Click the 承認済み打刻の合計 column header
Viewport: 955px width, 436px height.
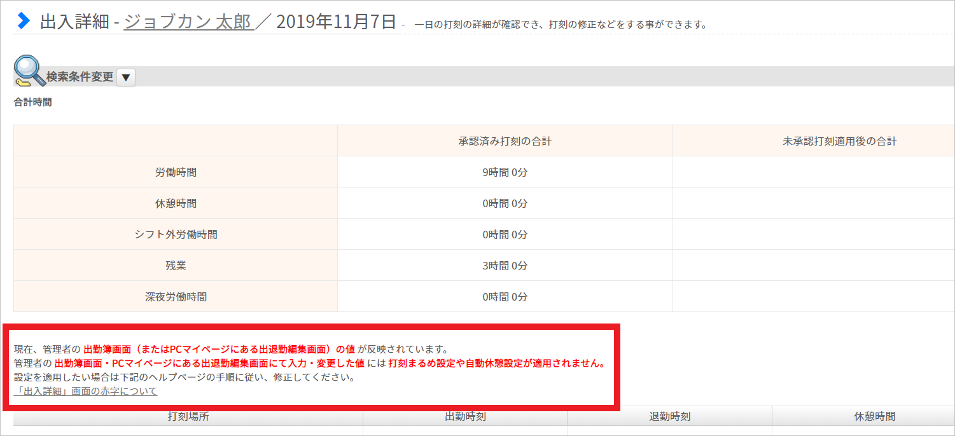click(x=505, y=141)
